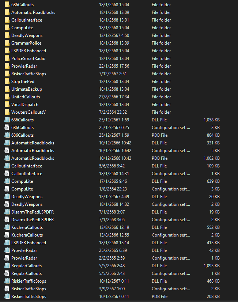Select the RegularCallouts file name sized 1,093 KB

coord(27,266)
